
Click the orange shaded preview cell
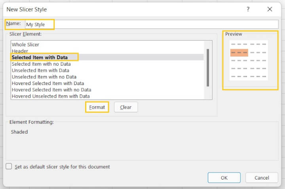[239, 52]
